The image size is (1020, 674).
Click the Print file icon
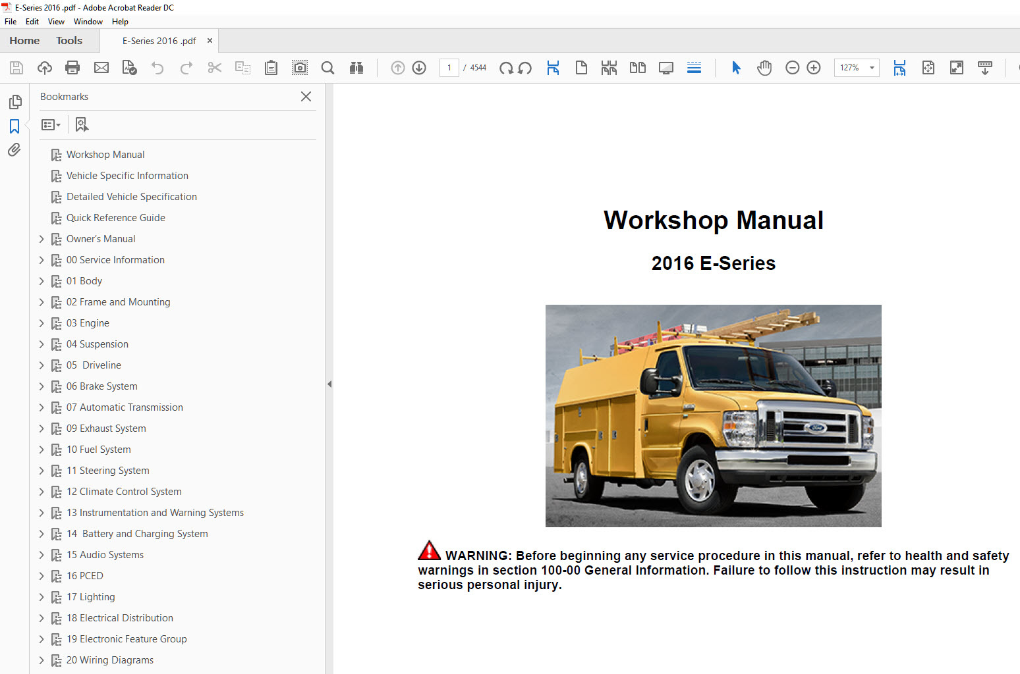pyautogui.click(x=72, y=68)
